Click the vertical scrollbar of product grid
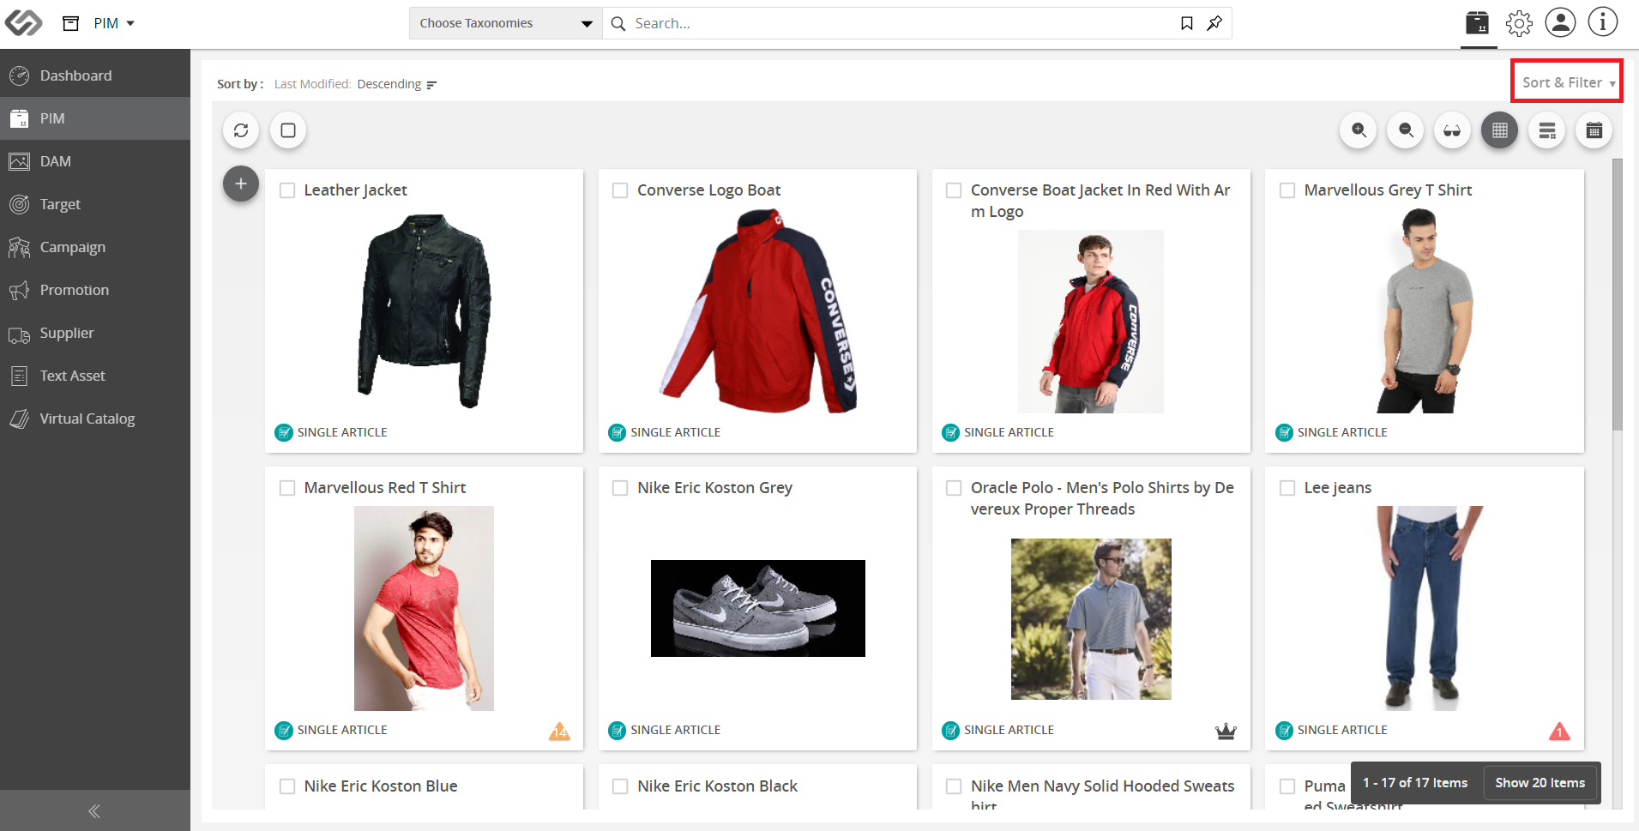1639x831 pixels. click(x=1618, y=294)
